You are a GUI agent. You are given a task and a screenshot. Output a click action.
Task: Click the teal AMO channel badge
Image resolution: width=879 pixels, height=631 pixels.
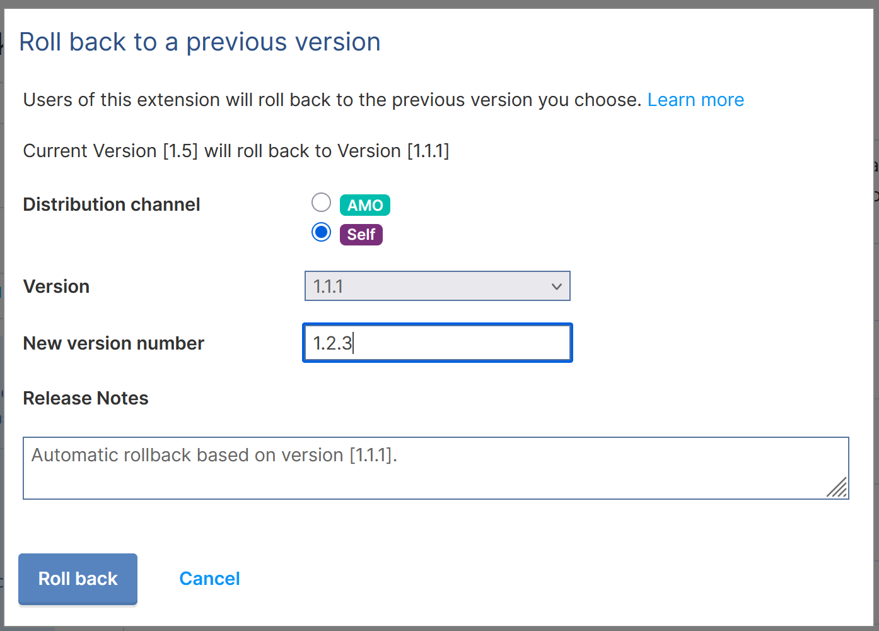pyautogui.click(x=364, y=204)
